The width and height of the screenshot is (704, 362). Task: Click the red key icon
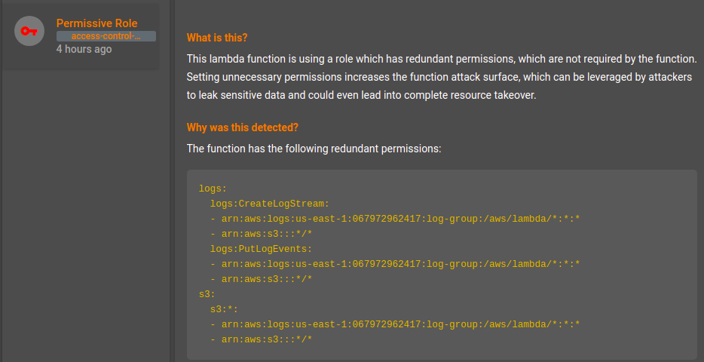(x=29, y=31)
